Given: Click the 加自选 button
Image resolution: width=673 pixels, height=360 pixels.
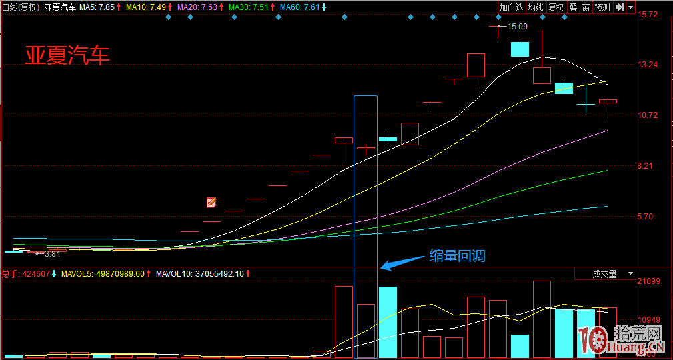Looking at the screenshot, I should pyautogui.click(x=511, y=7).
